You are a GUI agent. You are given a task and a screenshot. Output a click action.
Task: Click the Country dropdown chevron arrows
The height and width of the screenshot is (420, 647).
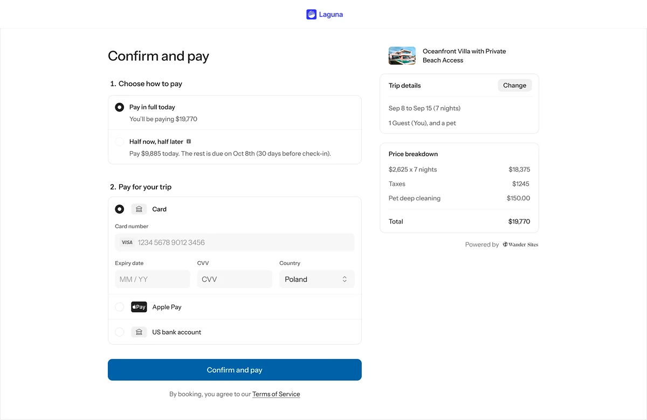[x=345, y=279]
